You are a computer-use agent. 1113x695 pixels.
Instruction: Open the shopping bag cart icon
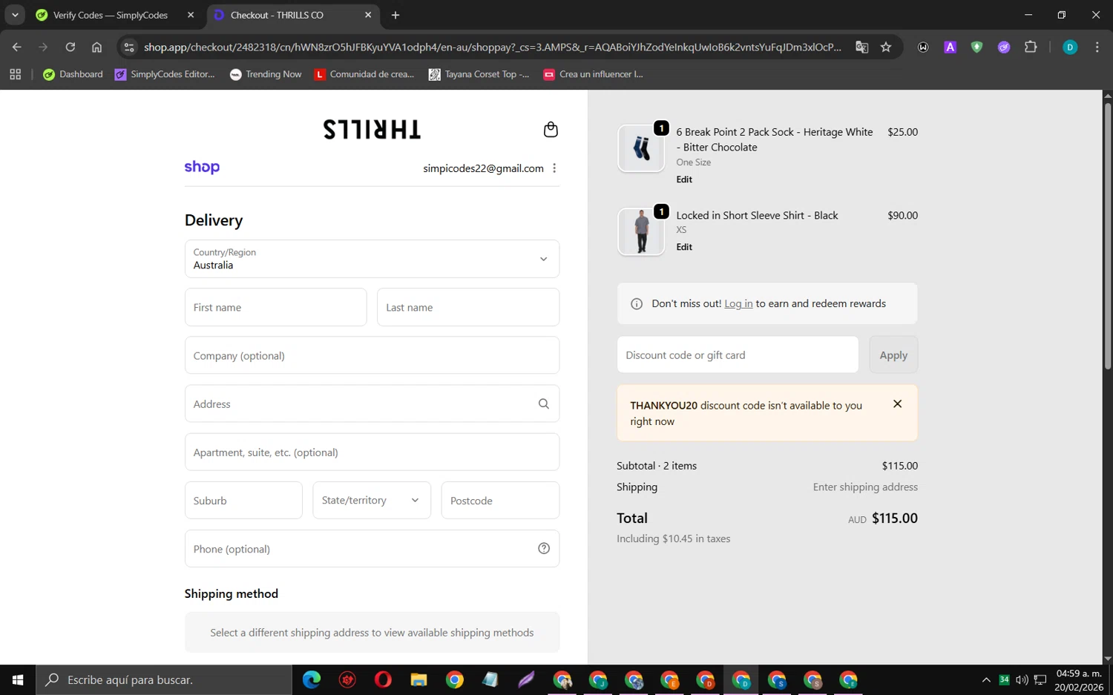coord(551,130)
